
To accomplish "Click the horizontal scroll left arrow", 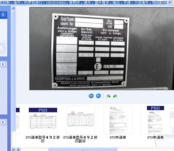I will click(x=19, y=149).
